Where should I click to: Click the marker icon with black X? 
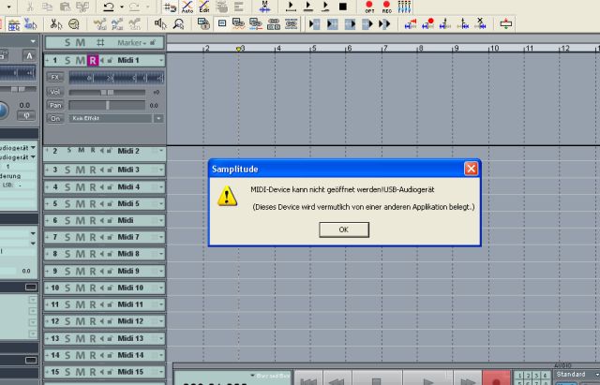click(x=480, y=23)
